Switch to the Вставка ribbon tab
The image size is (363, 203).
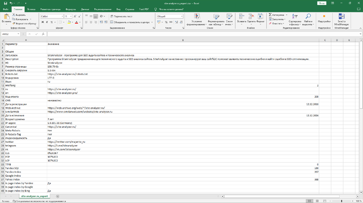tap(31, 9)
